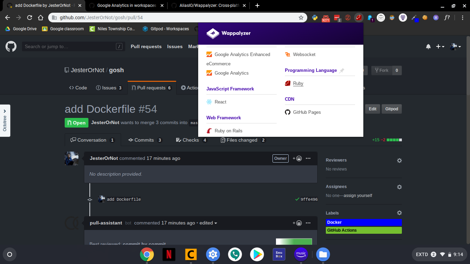
Task: Open the commit 9ffe496 link
Action: (309, 199)
